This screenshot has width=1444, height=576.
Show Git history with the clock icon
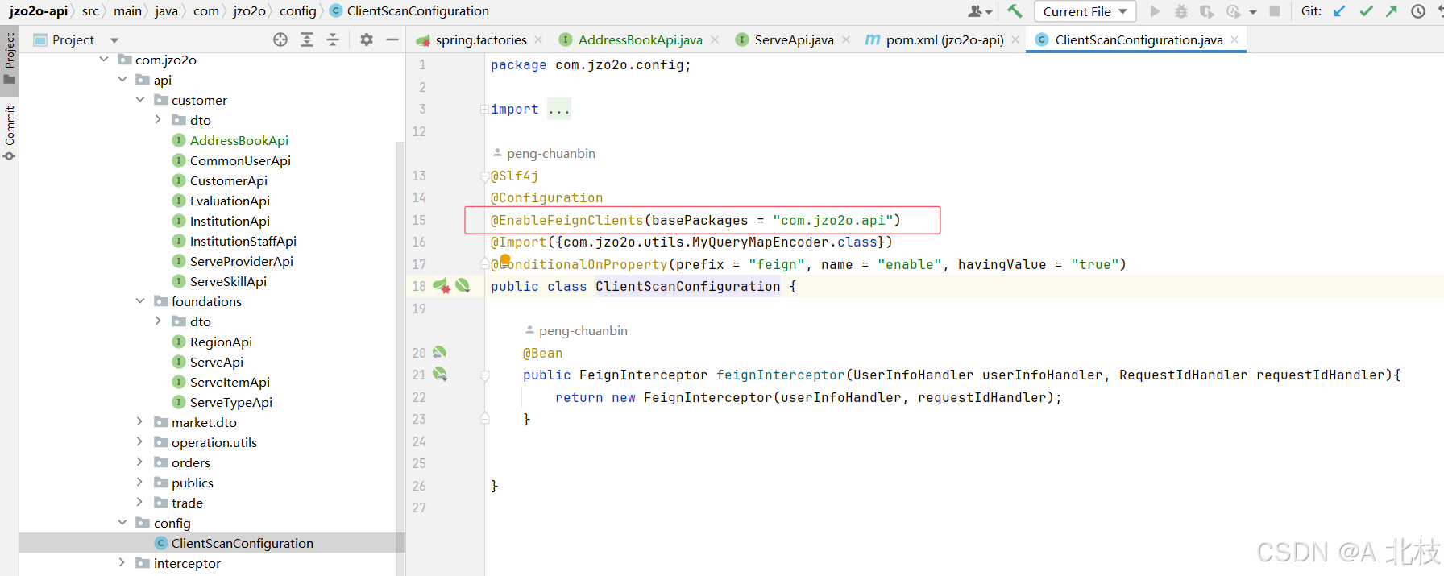click(x=1418, y=11)
